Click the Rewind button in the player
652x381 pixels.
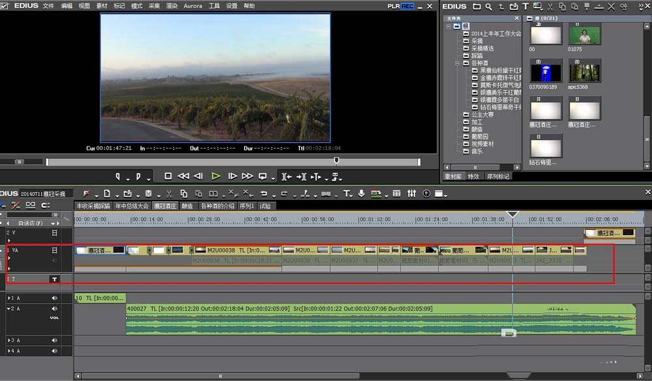point(183,176)
